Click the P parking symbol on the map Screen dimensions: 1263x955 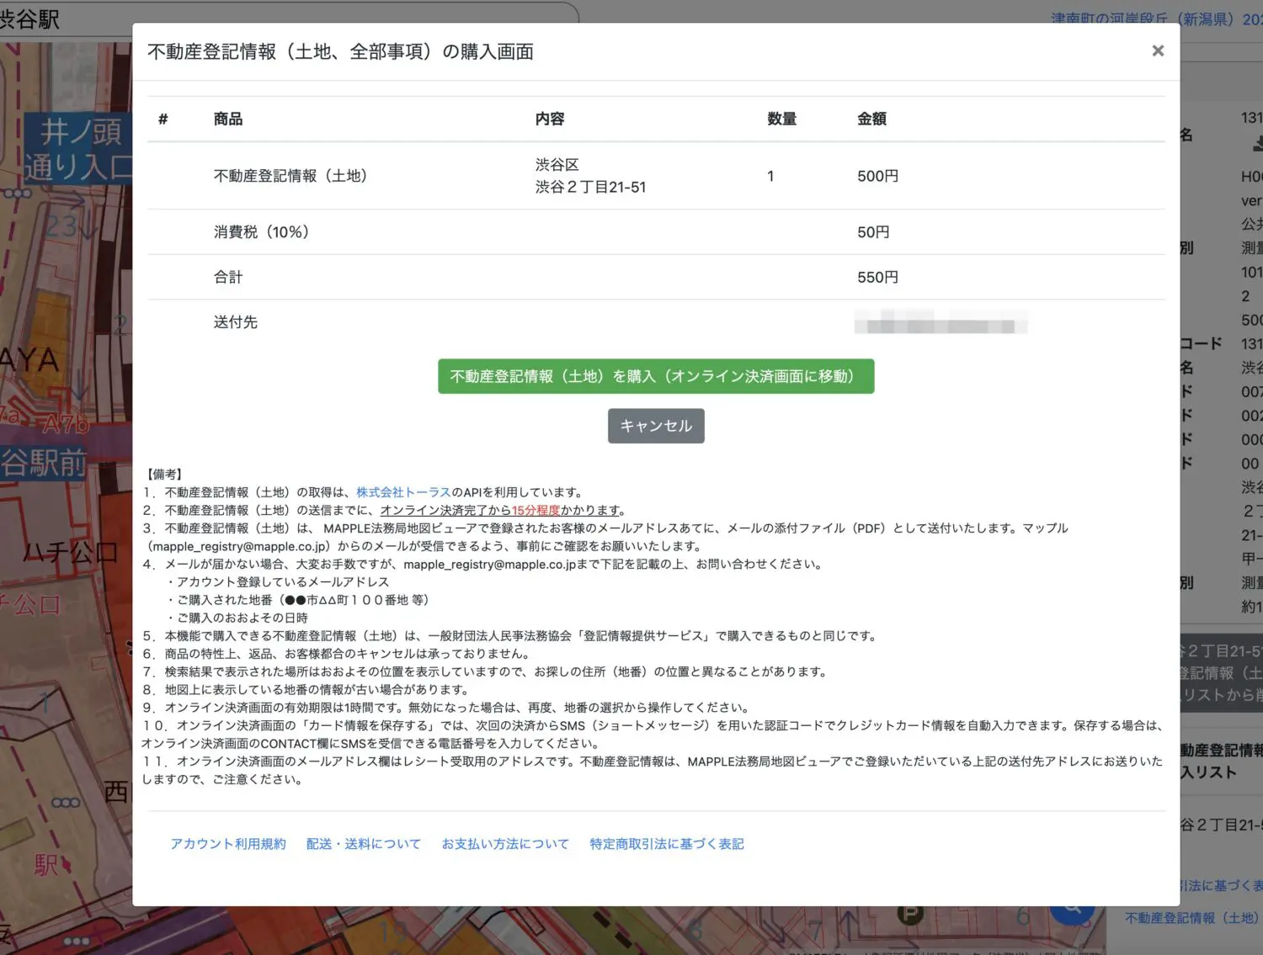click(910, 914)
